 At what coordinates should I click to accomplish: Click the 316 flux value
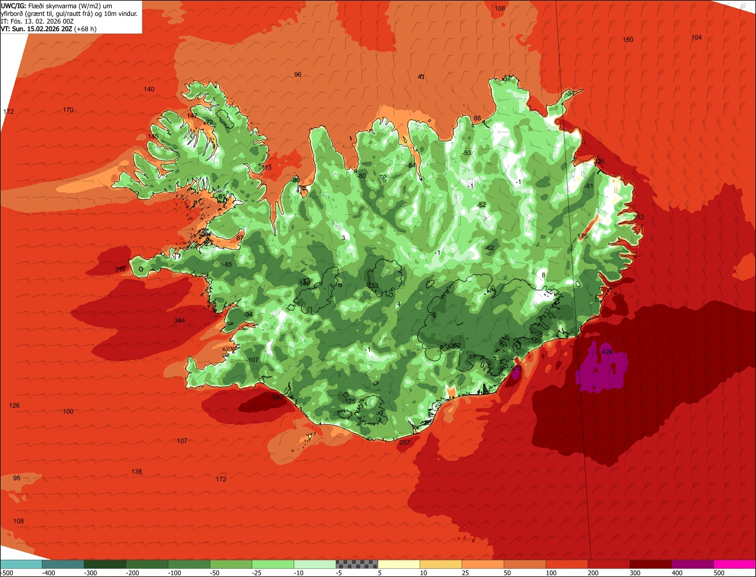[120, 269]
